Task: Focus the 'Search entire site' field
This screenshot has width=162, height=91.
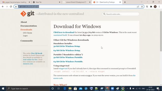Action: [121, 14]
